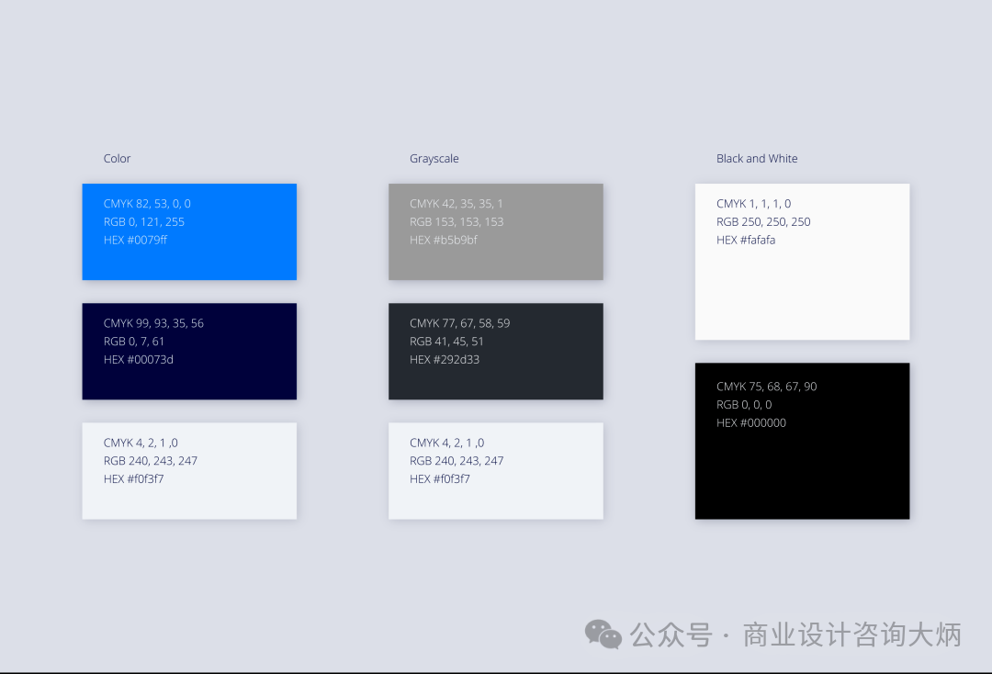Select the dark navy #00073d swatch
The width and height of the screenshot is (992, 674).
point(189,351)
